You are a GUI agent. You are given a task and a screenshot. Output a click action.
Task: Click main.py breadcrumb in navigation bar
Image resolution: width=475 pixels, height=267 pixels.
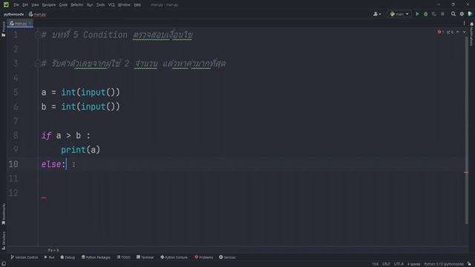pyautogui.click(x=38, y=14)
